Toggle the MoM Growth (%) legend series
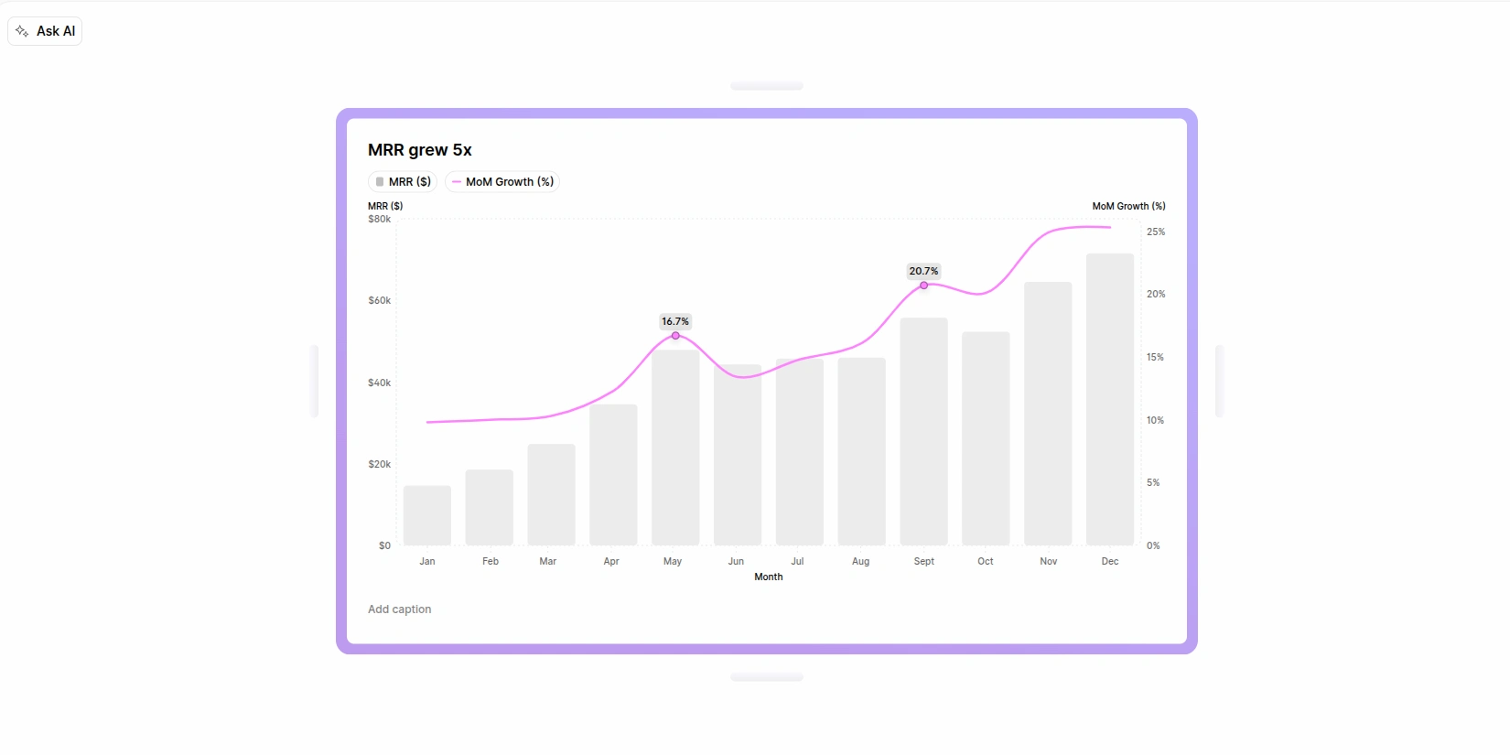 (502, 182)
